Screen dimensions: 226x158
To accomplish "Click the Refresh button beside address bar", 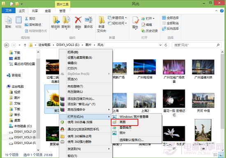I will pyautogui.click(x=166, y=45).
